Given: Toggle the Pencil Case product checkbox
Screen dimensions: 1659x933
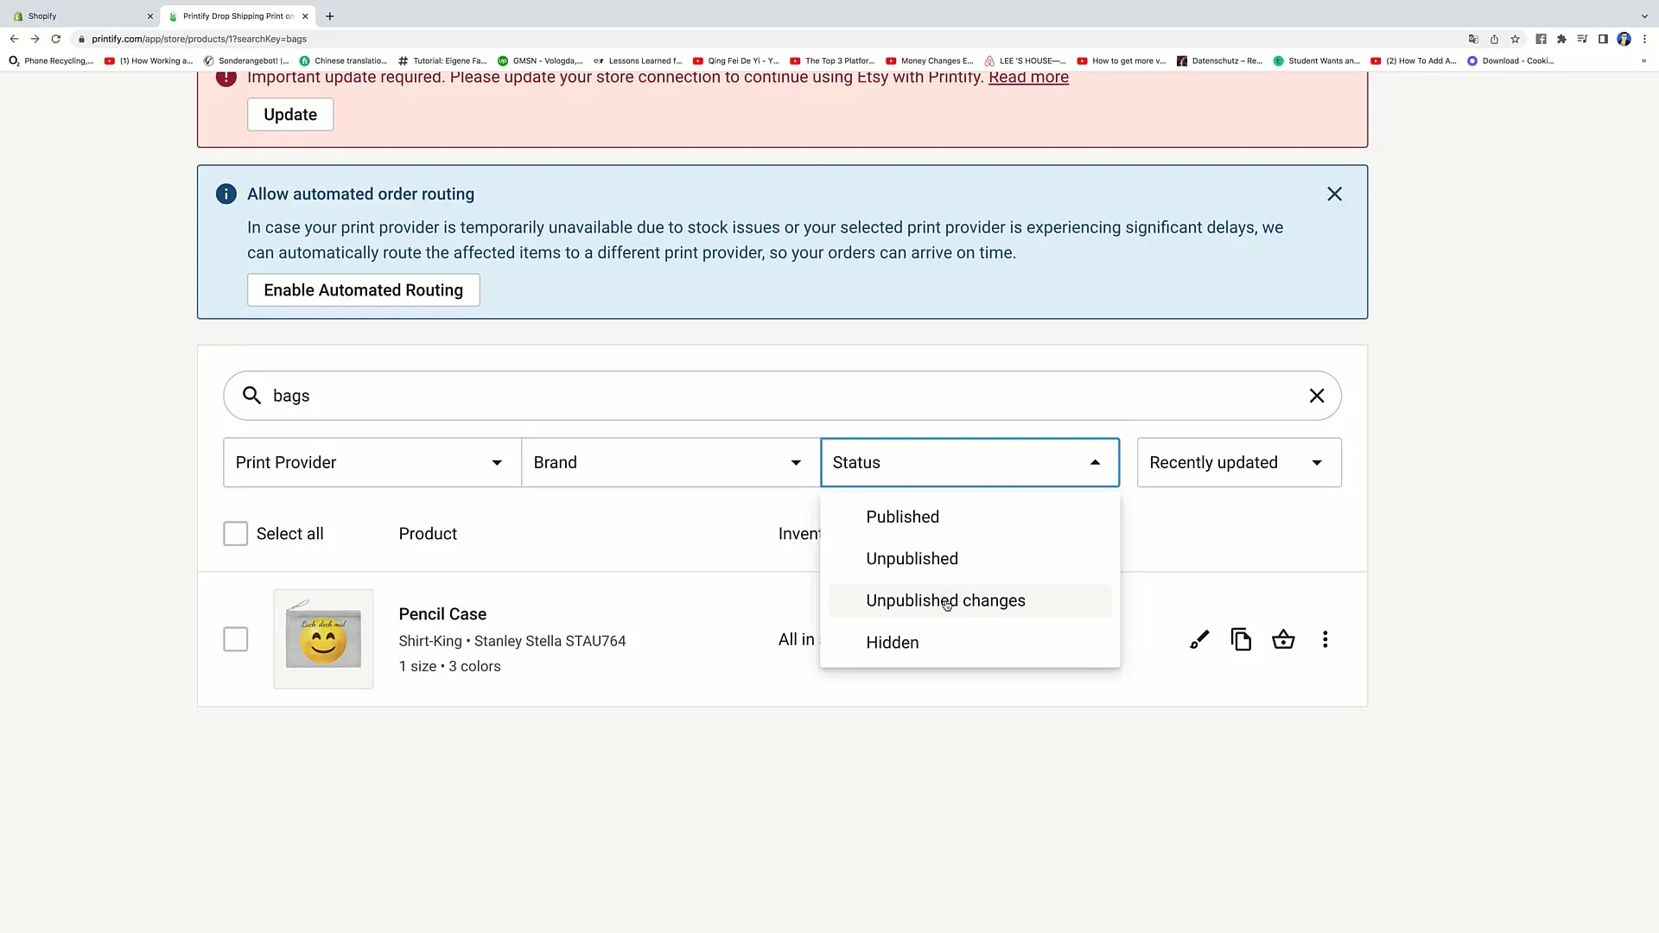Looking at the screenshot, I should [235, 639].
